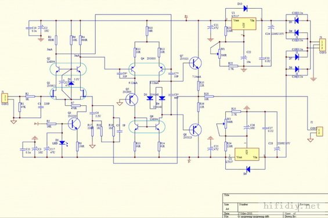328x218 pixels.
Task: Click the Q5 transistor symbol
Action: click(132, 99)
